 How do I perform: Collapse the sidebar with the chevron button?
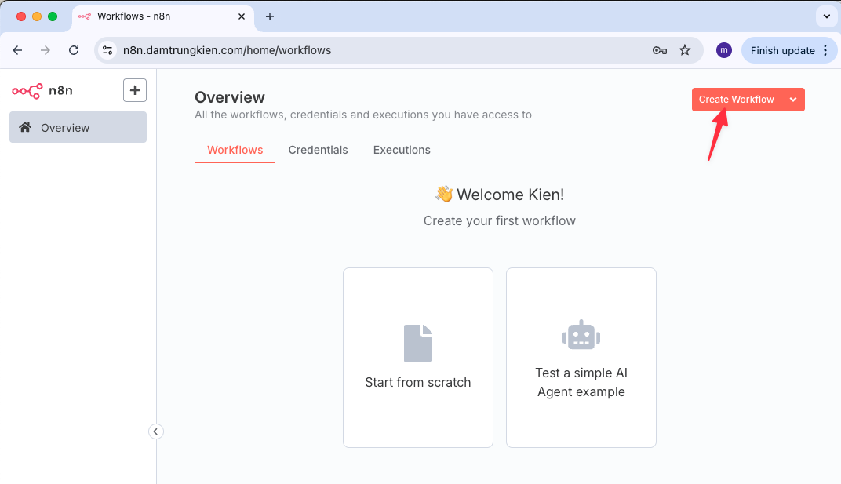point(155,431)
